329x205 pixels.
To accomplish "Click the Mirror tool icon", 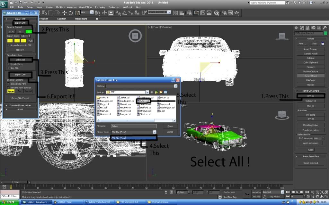I will pyautogui.click(x=175, y=13).
